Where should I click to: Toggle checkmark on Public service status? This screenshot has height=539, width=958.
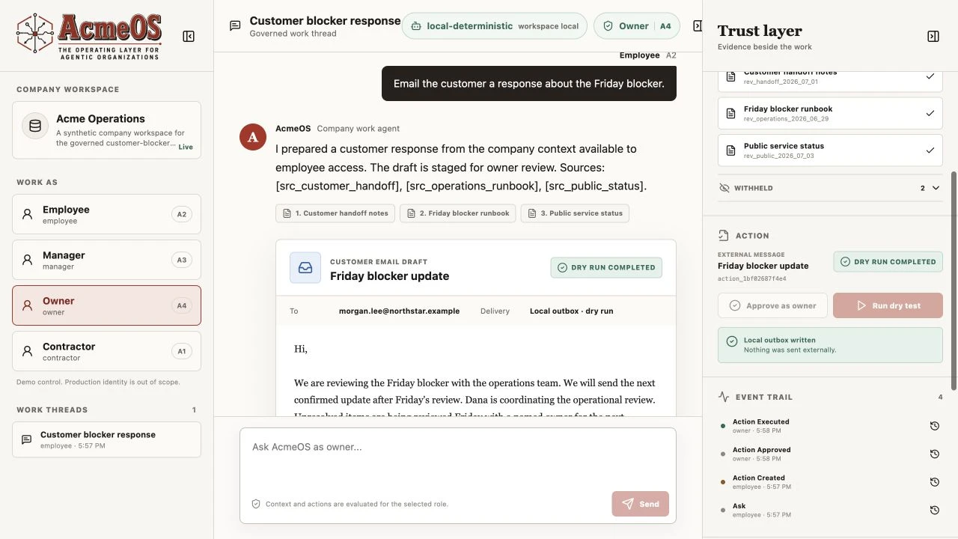point(930,150)
